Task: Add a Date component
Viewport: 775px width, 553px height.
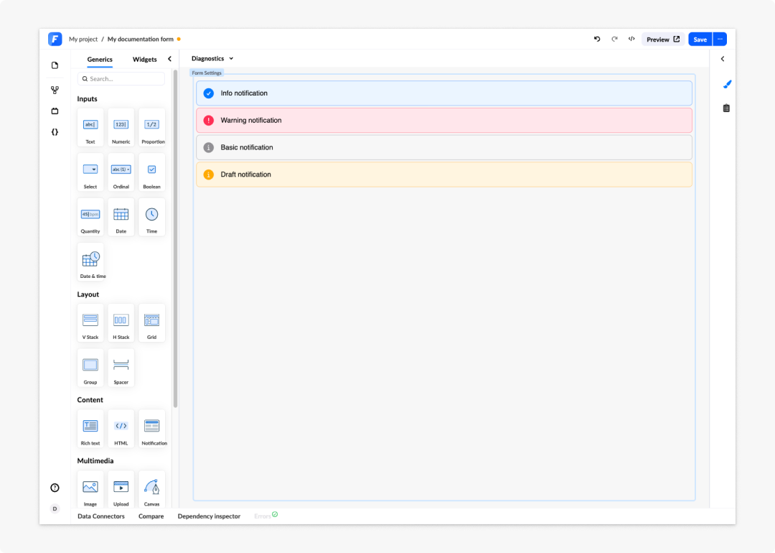Action: (121, 217)
